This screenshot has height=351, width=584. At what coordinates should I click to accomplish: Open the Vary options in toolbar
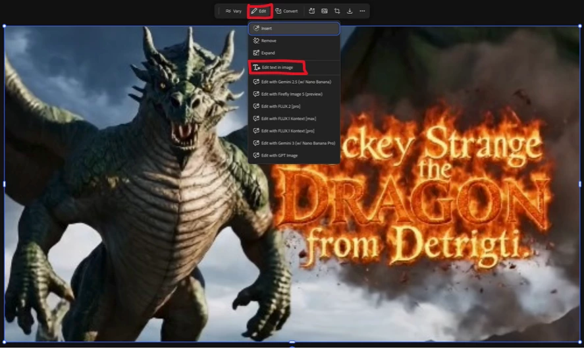tap(234, 11)
